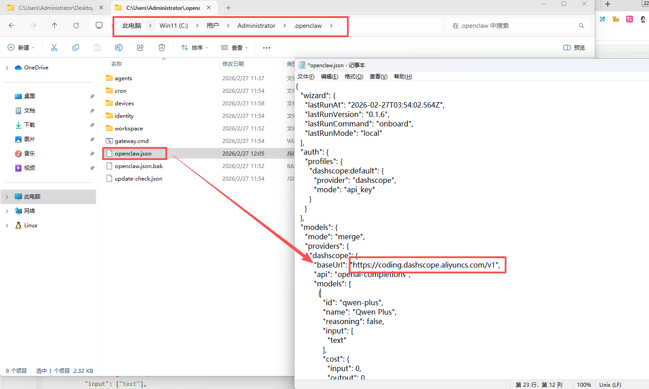Open the New item dropdown
The width and height of the screenshot is (649, 389).
(x=21, y=48)
